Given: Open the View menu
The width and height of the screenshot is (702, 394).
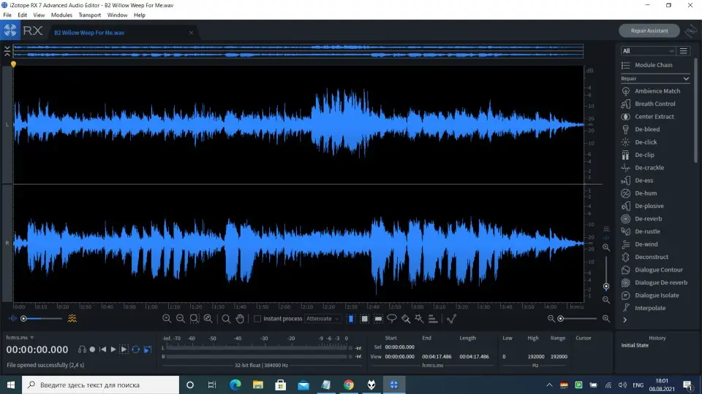Looking at the screenshot, I should [39, 15].
